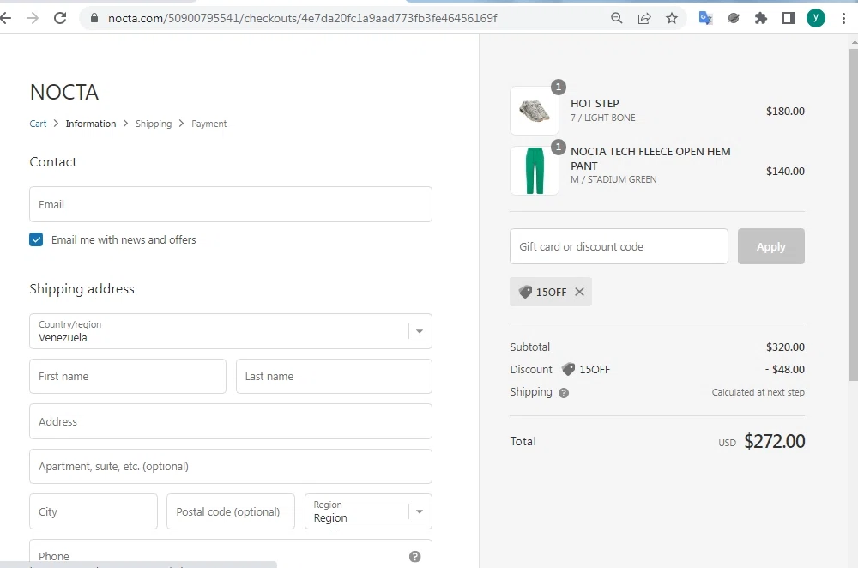
Task: Click the Apply discount button
Action: pos(771,246)
